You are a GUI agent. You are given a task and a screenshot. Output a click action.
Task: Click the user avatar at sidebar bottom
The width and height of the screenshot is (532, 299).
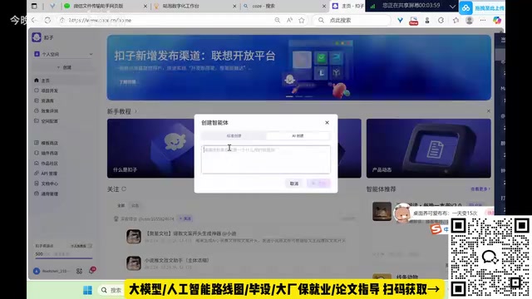pyautogui.click(x=37, y=271)
